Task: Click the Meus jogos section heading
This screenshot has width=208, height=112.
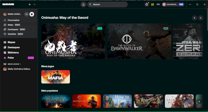Action: click(x=48, y=66)
